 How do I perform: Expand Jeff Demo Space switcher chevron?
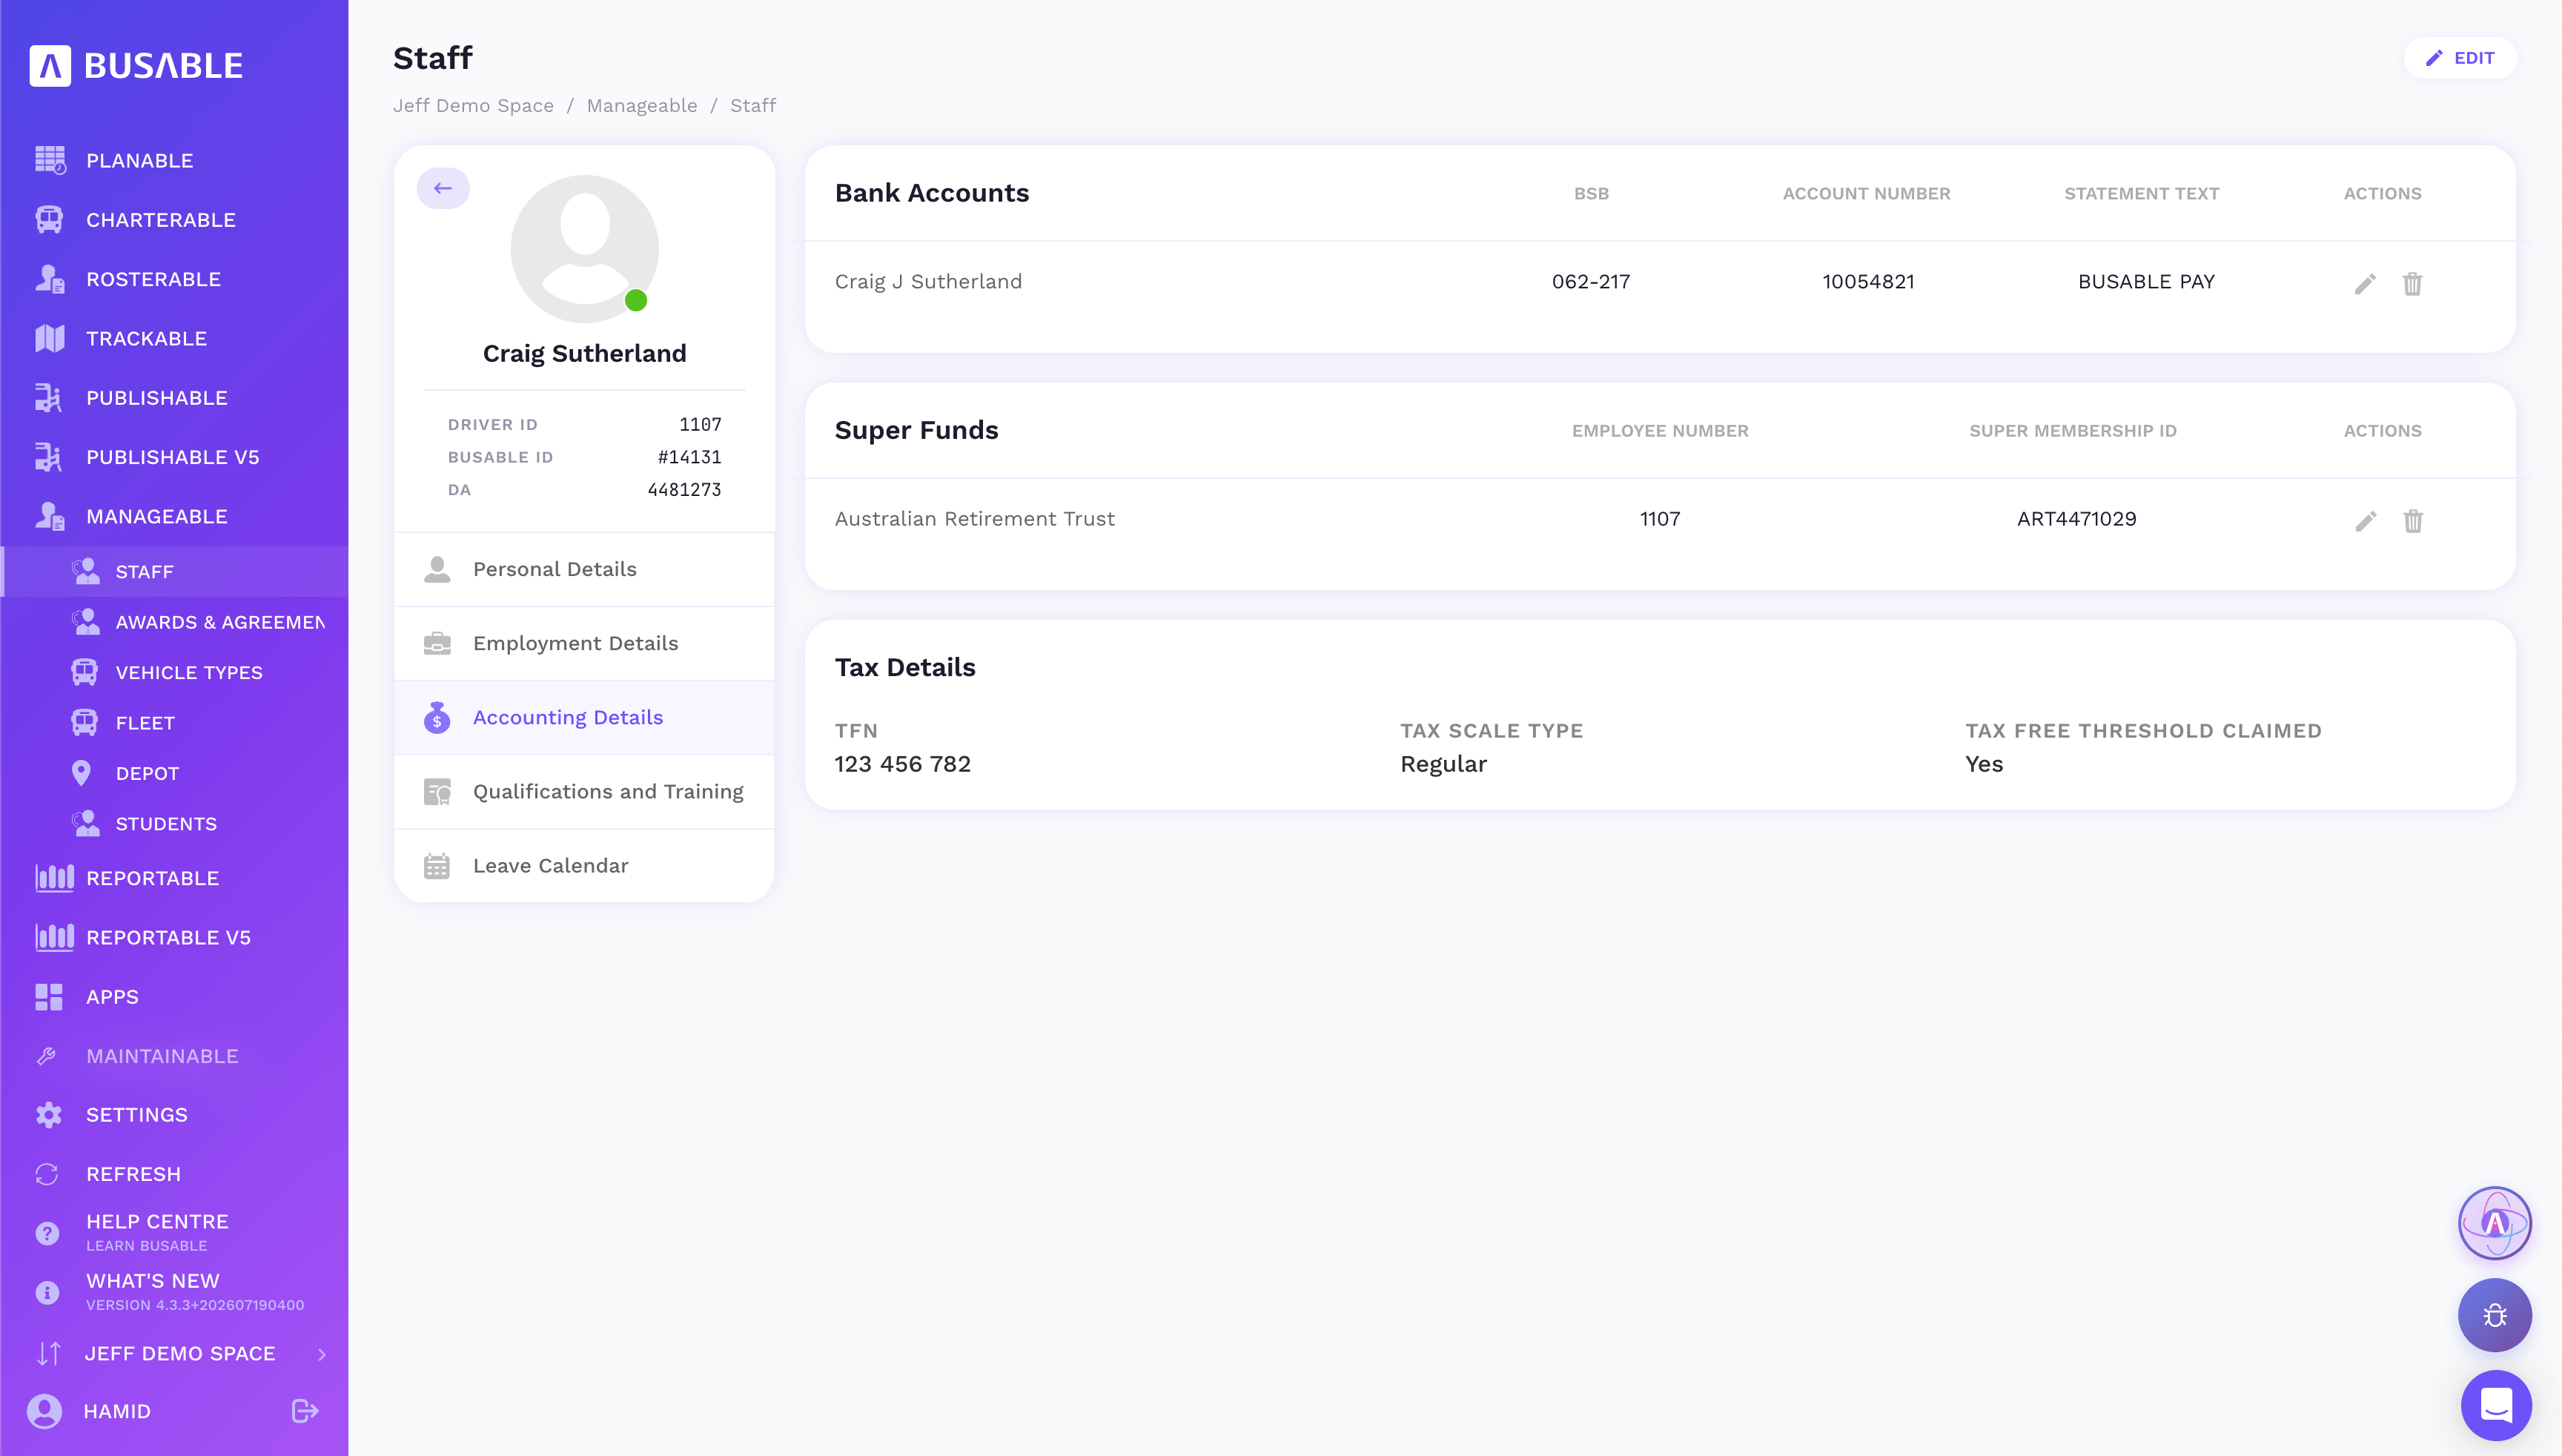point(322,1354)
